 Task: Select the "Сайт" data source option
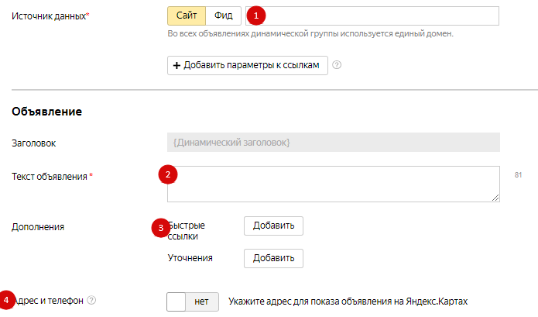(187, 16)
